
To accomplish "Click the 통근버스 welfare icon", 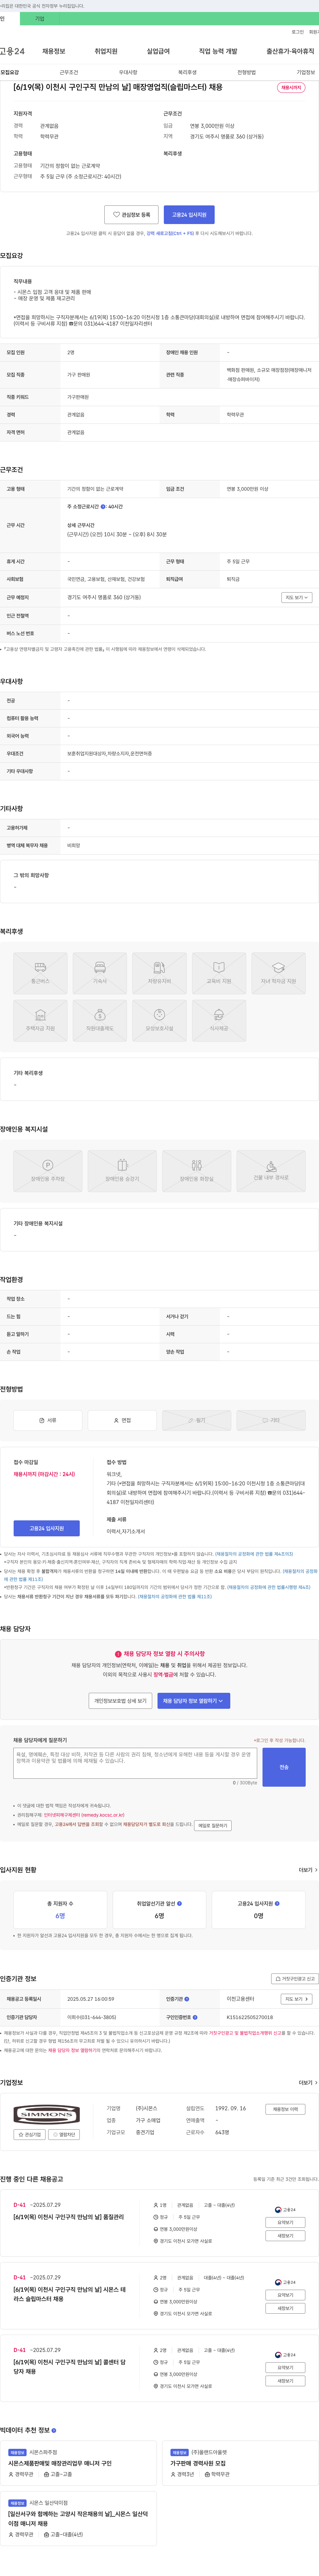I will tap(41, 973).
